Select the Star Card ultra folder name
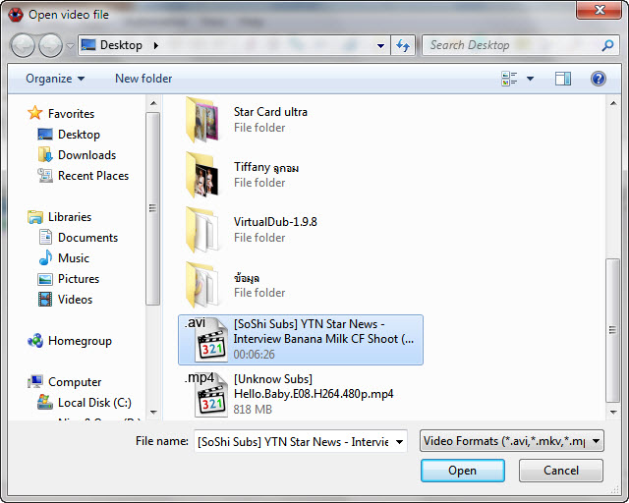Screen dimensions: 629x503 [270, 112]
